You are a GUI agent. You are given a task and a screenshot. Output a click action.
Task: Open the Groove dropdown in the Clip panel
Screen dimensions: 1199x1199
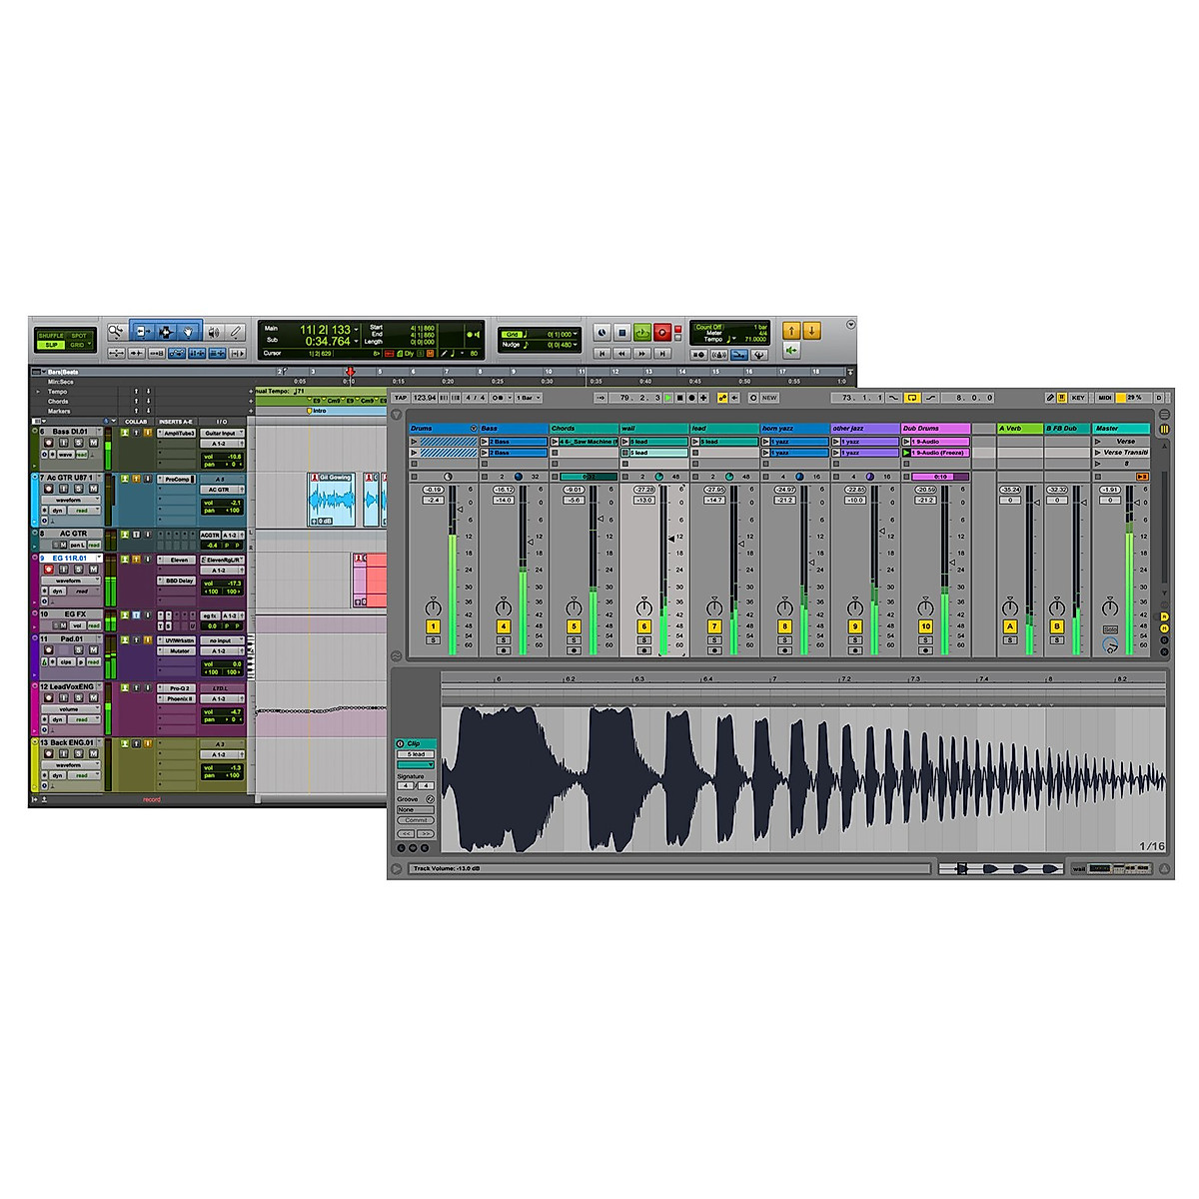click(416, 809)
